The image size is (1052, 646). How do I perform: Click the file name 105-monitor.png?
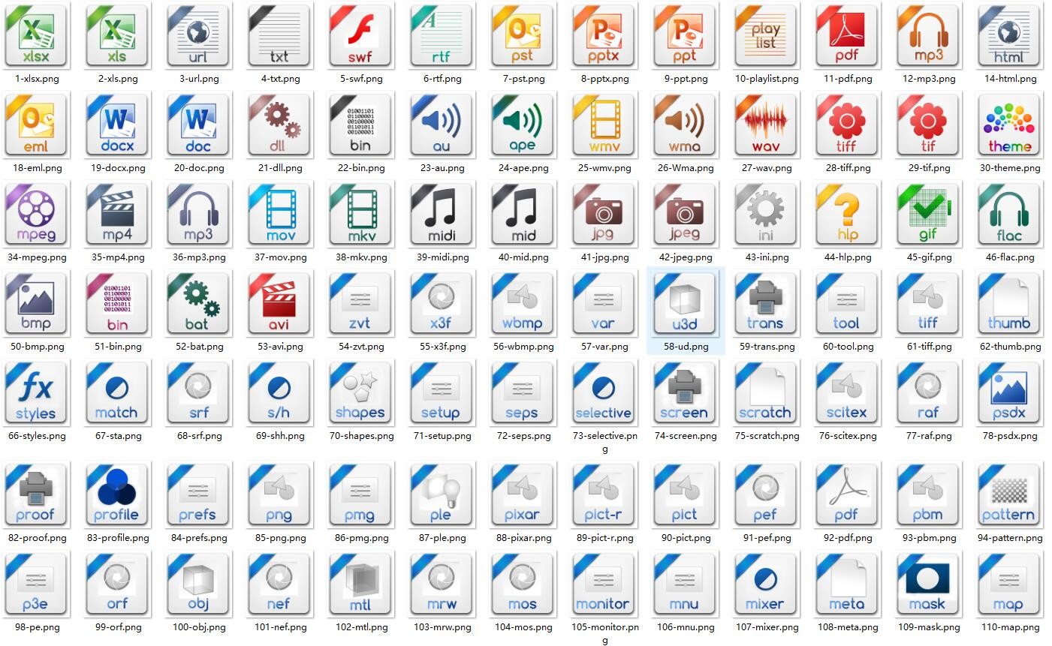[605, 633]
